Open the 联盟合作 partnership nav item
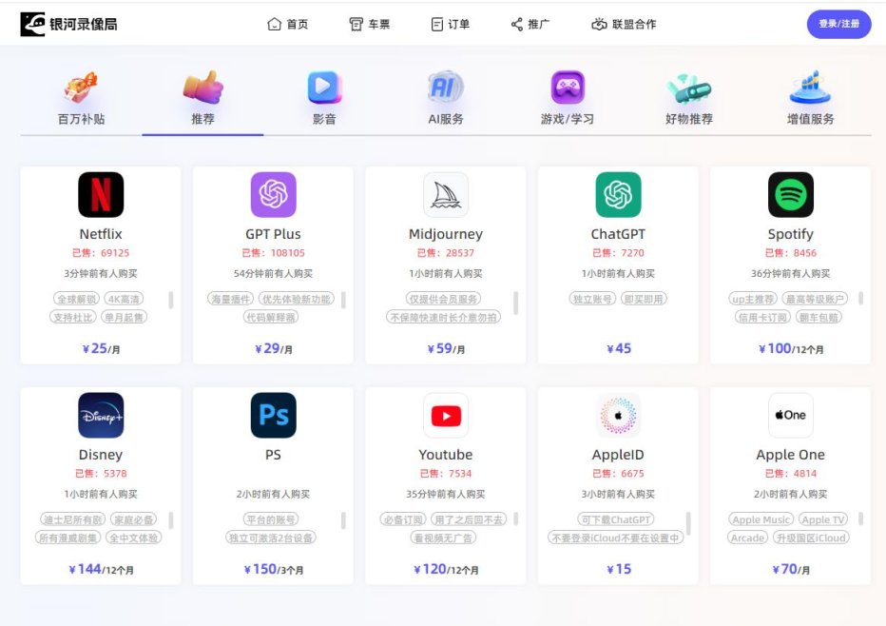The width and height of the screenshot is (886, 626). coord(624,25)
